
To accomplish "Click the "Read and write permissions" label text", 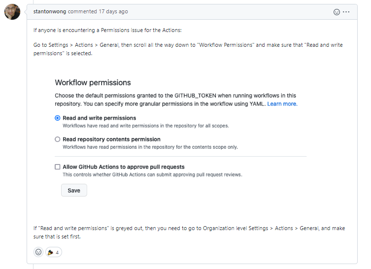I will 100,118.
